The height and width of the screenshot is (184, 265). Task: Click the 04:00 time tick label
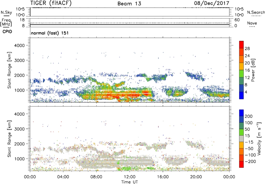63,177
